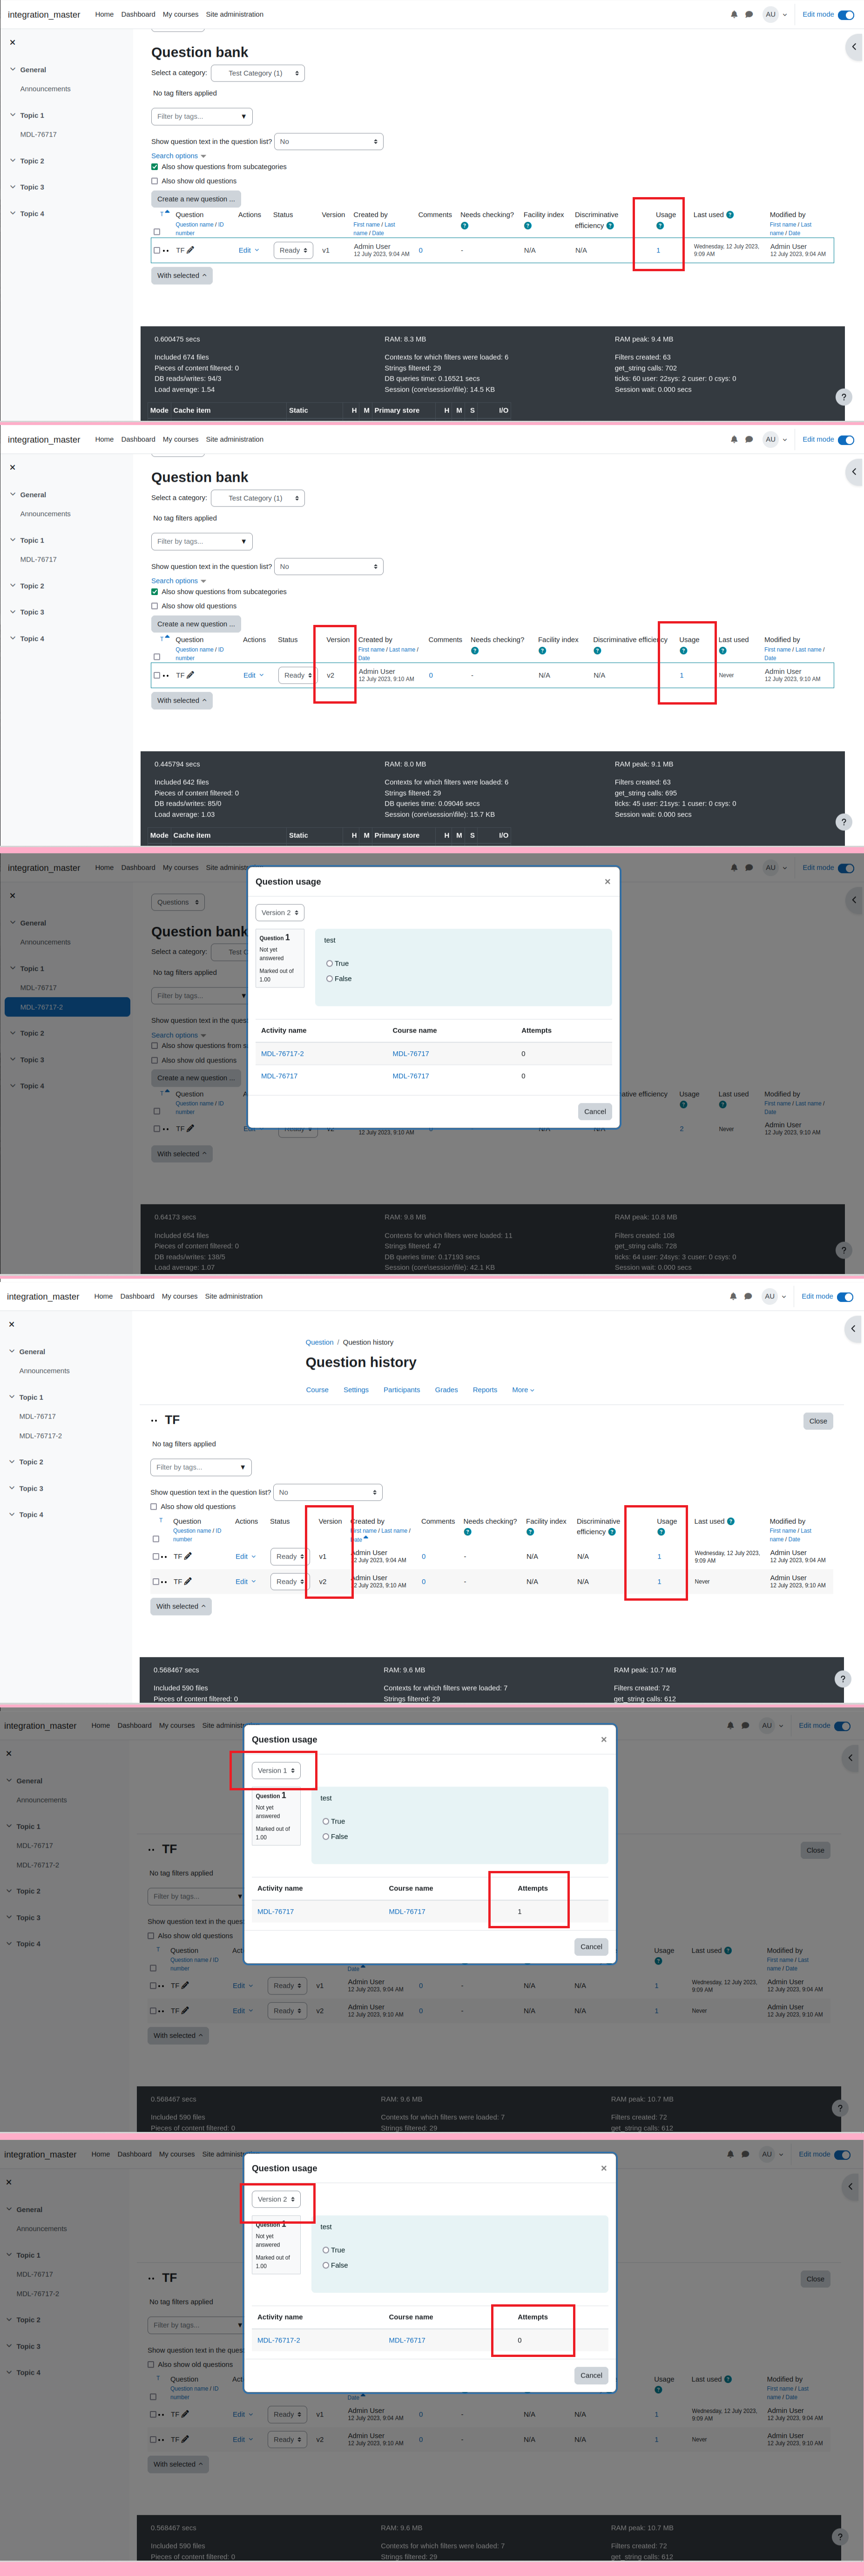Open notifications bell on Question history page
This screenshot has height=2576, width=864.
click(x=733, y=1296)
